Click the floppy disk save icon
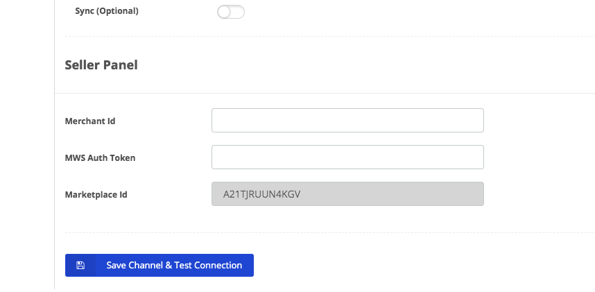Image resolution: width=595 pixels, height=292 pixels. click(x=80, y=266)
